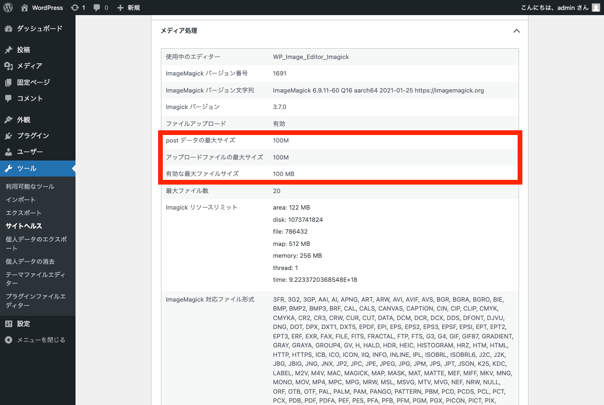Image resolution: width=604 pixels, height=405 pixels.
Task: Open the admin user avatar
Action: (596, 8)
